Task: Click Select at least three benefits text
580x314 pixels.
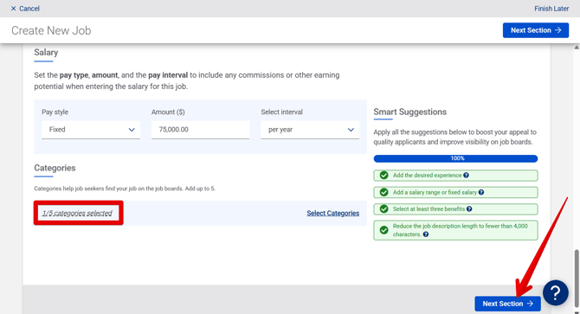Action: [429, 208]
